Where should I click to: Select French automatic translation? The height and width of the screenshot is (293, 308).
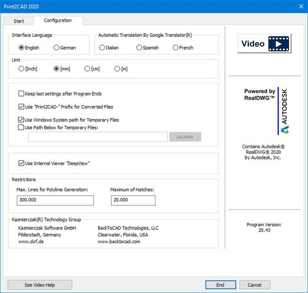[176, 48]
